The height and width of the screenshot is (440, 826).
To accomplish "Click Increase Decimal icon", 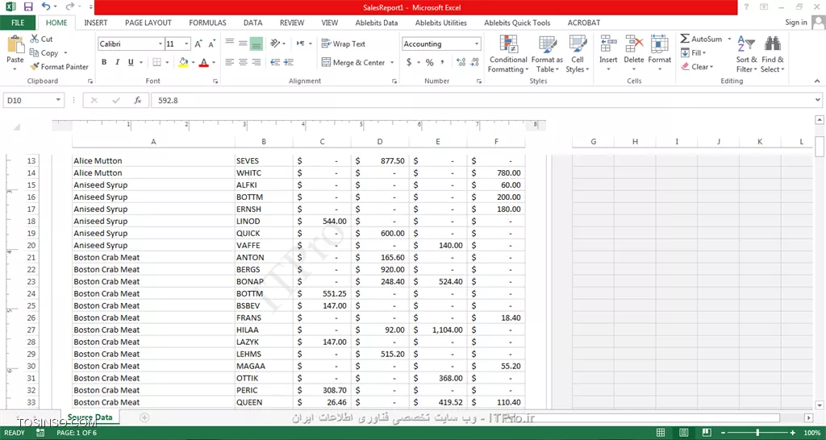I will click(x=461, y=62).
